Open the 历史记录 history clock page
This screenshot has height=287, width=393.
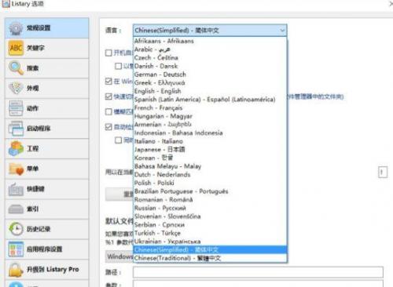point(47,229)
